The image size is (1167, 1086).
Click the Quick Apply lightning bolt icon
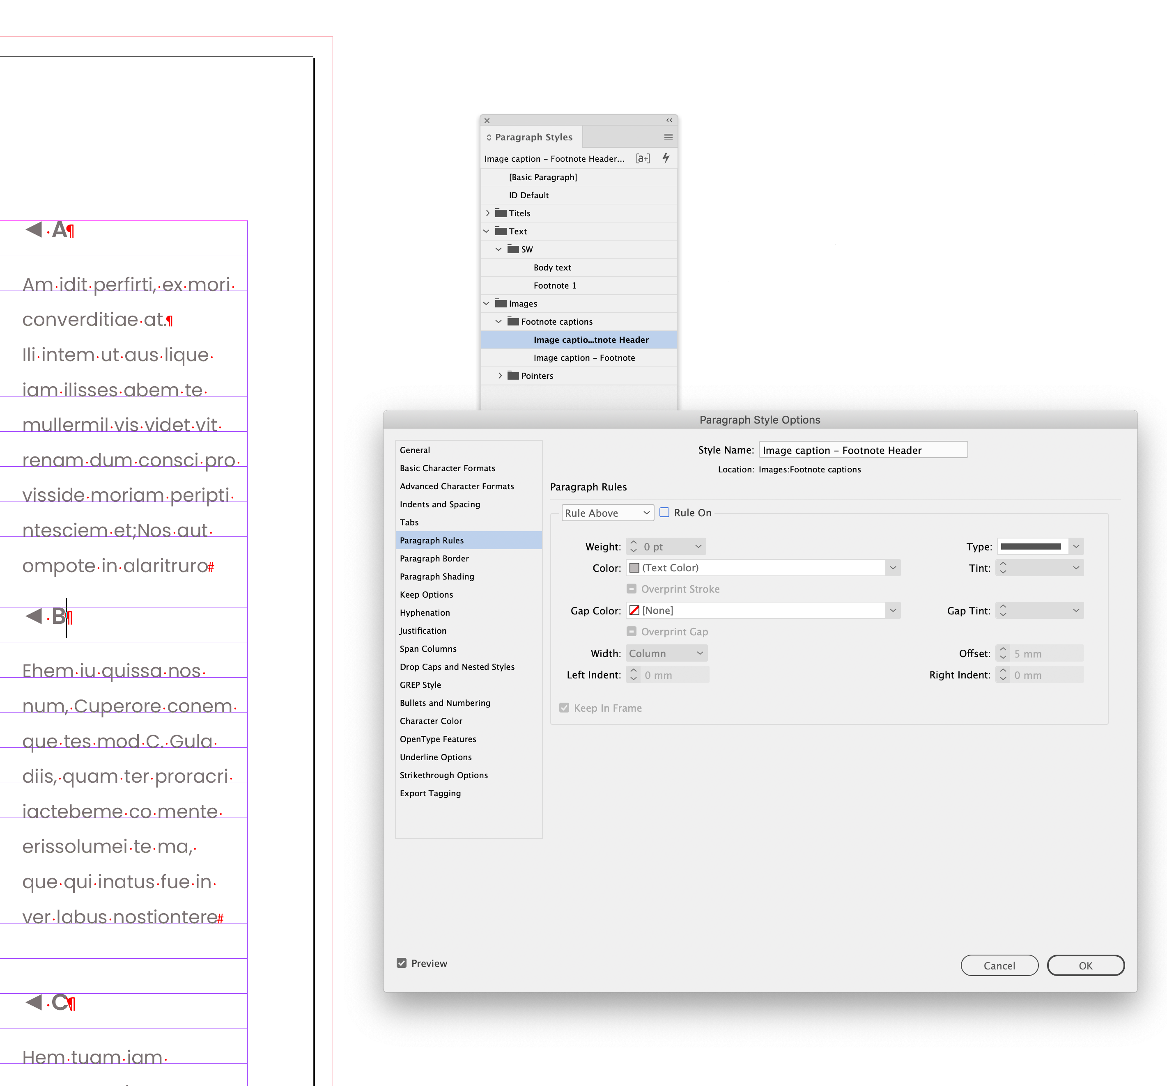(666, 158)
